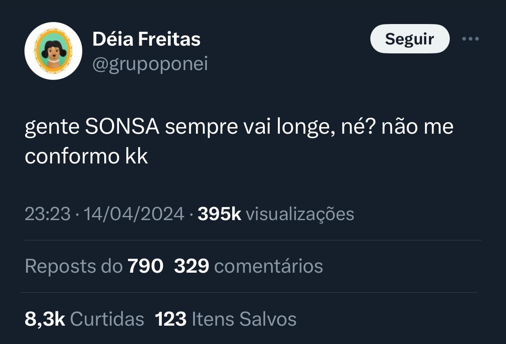Open the @grupoponei handle link

tap(150, 64)
